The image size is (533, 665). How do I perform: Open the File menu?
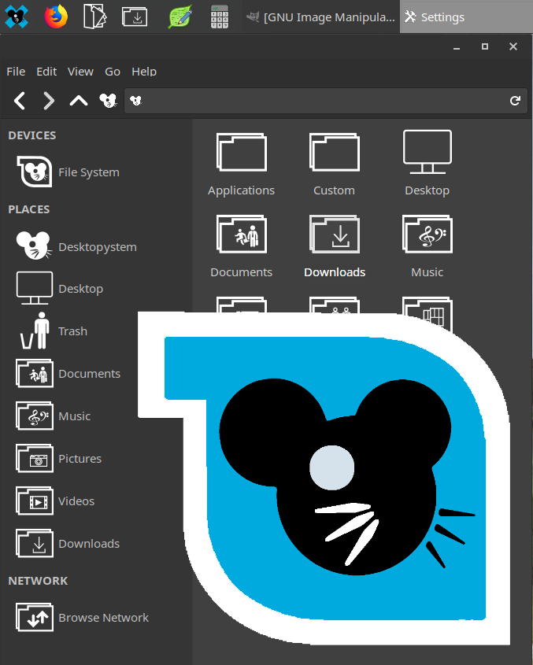(x=16, y=72)
